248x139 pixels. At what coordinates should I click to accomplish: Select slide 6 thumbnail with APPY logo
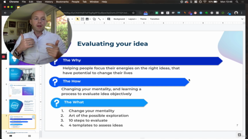pyautogui.click(x=22, y=106)
